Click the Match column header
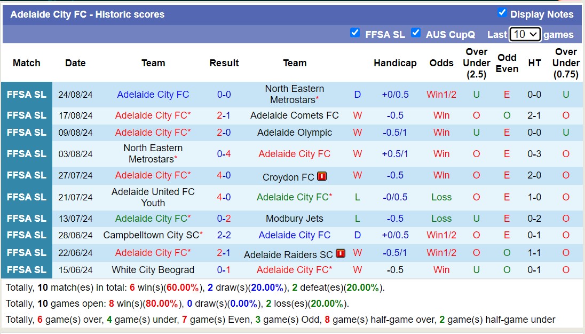The height and width of the screenshot is (334, 585). (x=26, y=63)
